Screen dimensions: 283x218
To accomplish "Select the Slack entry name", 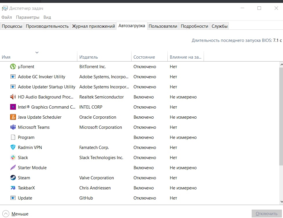I will [23, 158].
